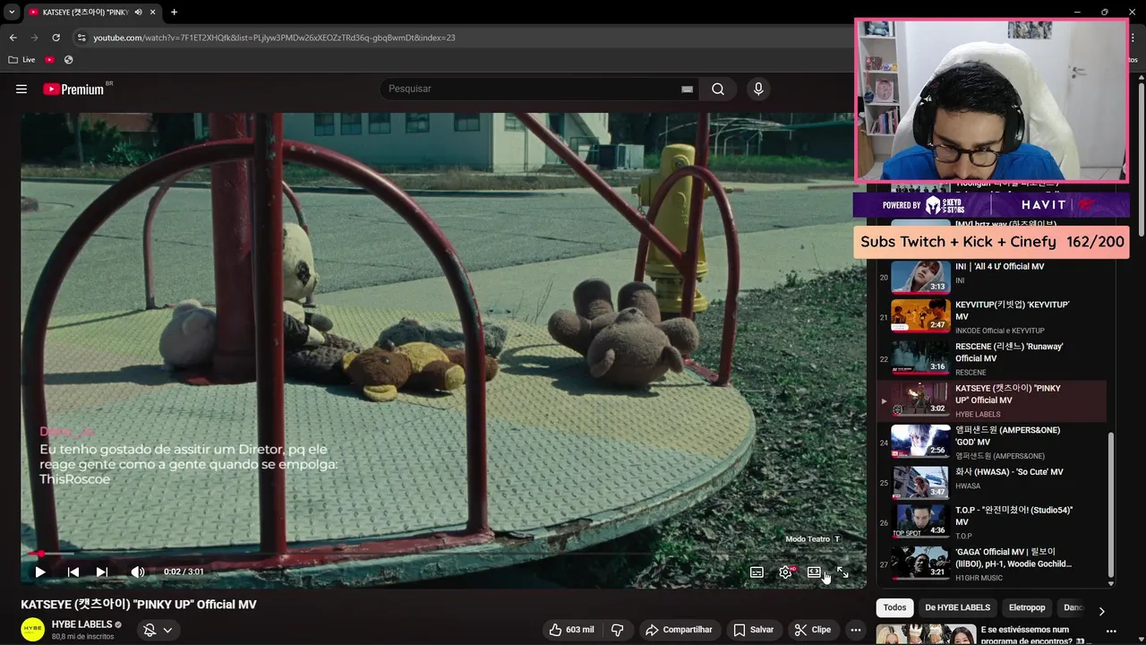
Task: Go back with browser back arrow
Action: click(x=13, y=38)
